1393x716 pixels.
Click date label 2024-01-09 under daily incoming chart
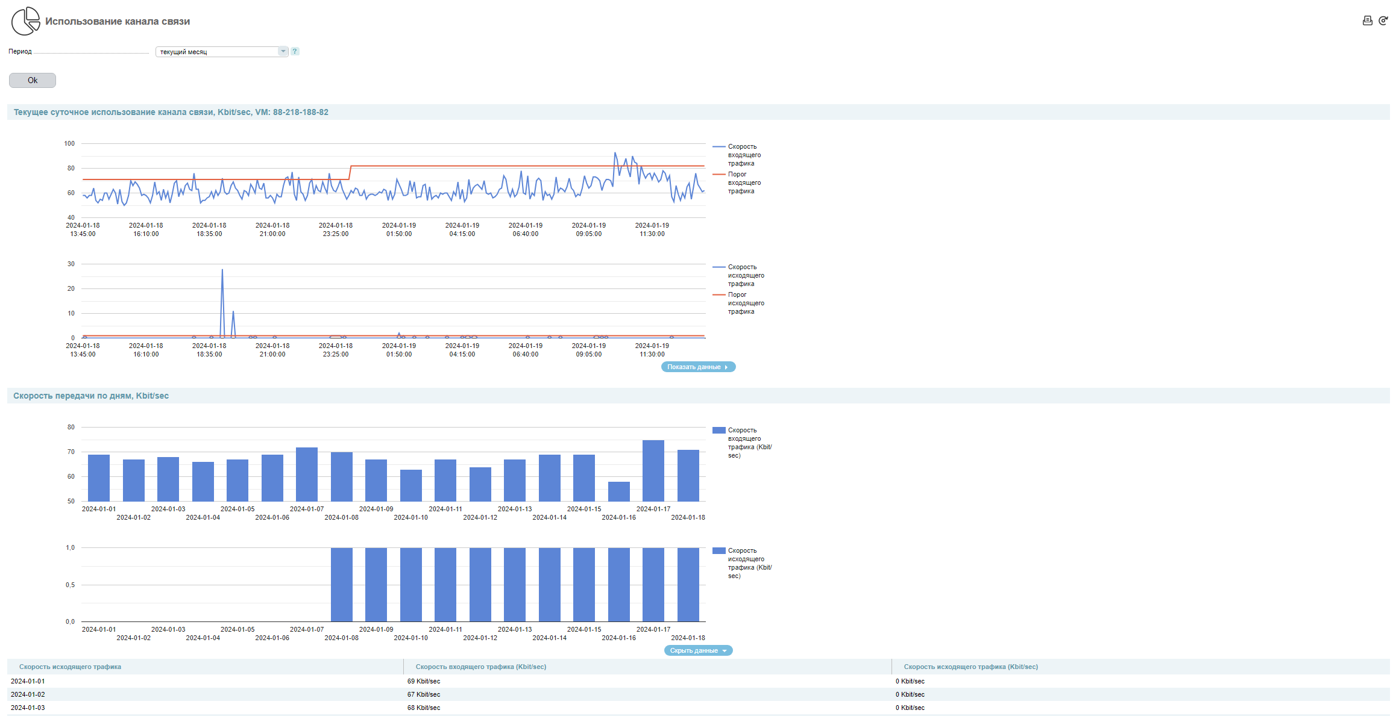[376, 509]
